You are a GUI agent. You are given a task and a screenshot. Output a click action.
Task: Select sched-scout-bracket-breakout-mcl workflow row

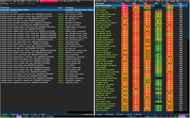(x=47, y=23)
